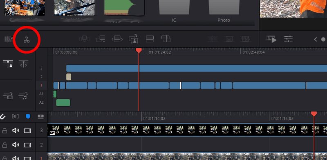Click timecode 01:01:16;02 on lower ruler

click(x=282, y=119)
